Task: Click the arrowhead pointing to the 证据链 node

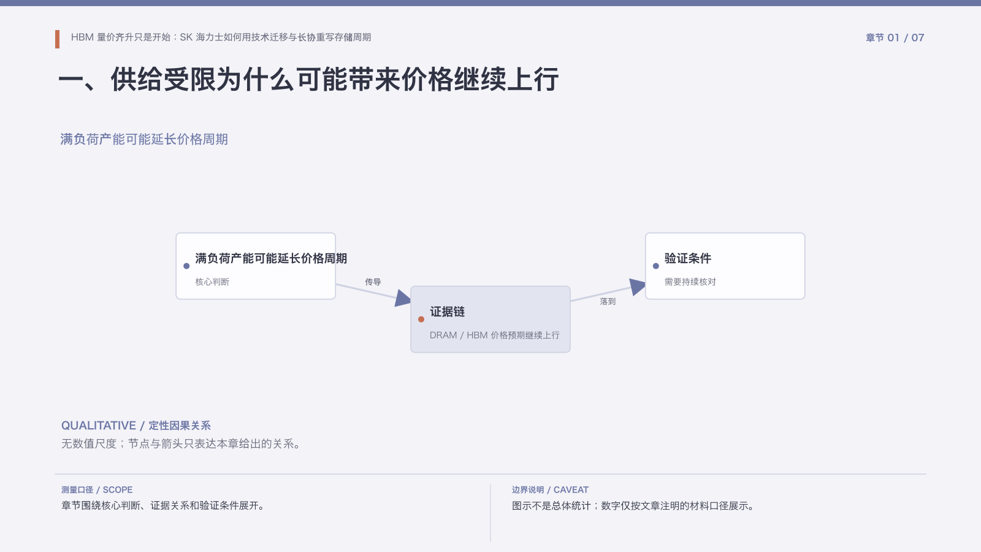Action: (403, 298)
